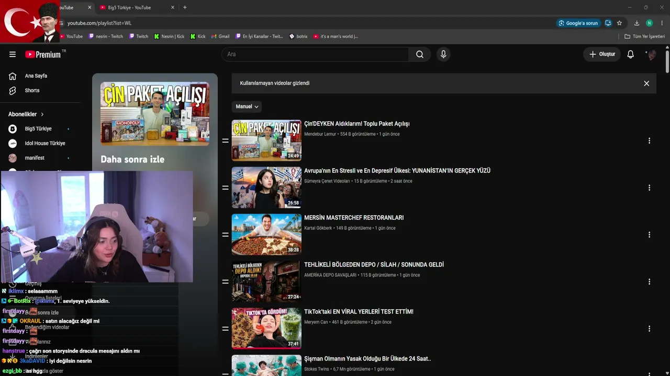Screen dimensions: 670x376
Task: Open Tüm Yer İşaretleri bookmarks folder
Action: click(x=644, y=37)
